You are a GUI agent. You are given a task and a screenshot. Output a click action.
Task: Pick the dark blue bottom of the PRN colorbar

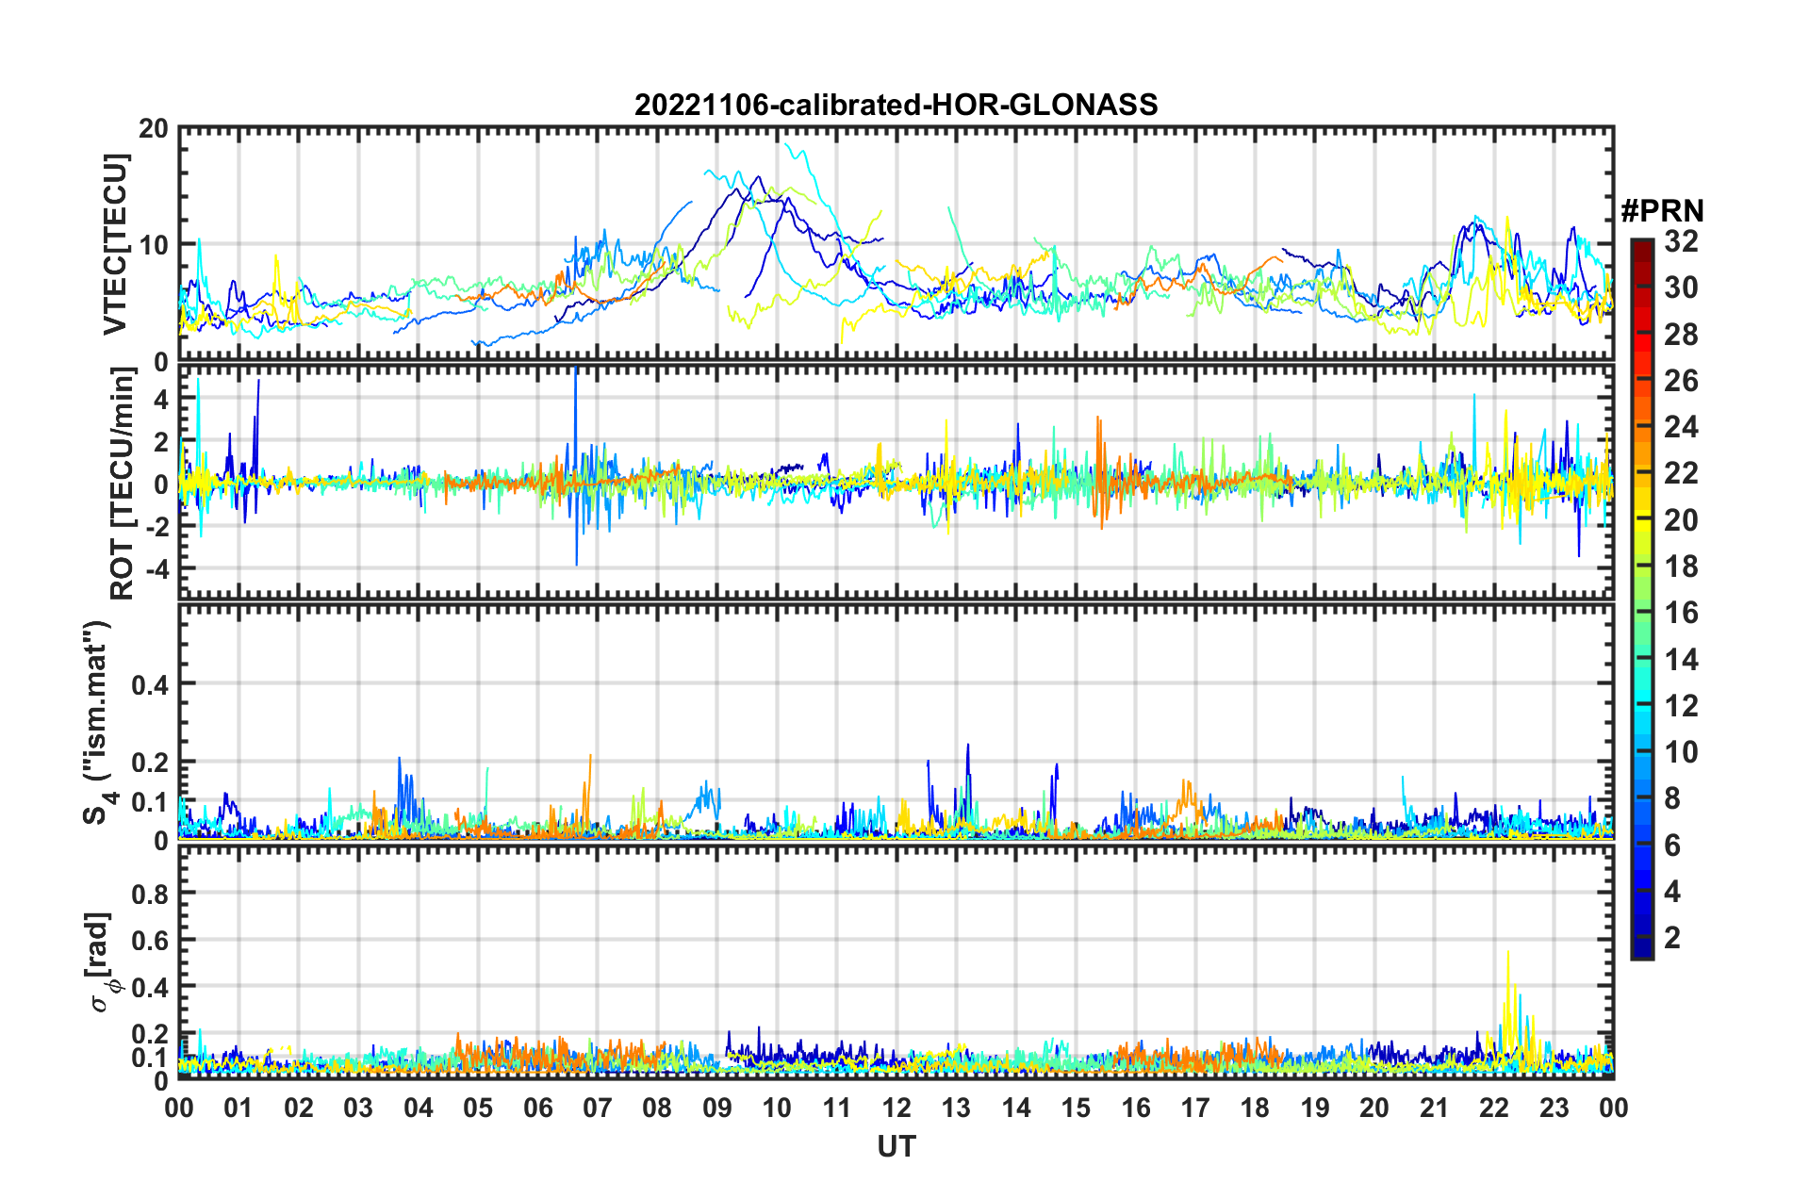[1641, 952]
